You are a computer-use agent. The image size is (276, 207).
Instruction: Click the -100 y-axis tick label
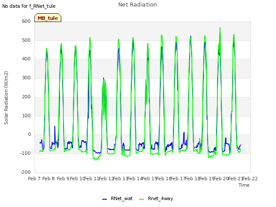(x=25, y=153)
